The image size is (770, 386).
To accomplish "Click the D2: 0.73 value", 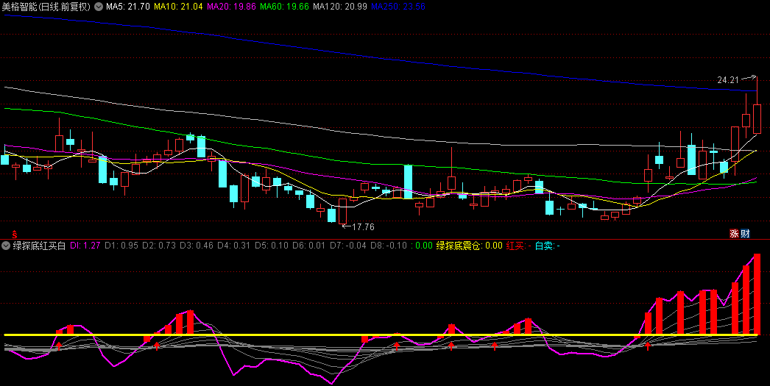I will [159, 246].
